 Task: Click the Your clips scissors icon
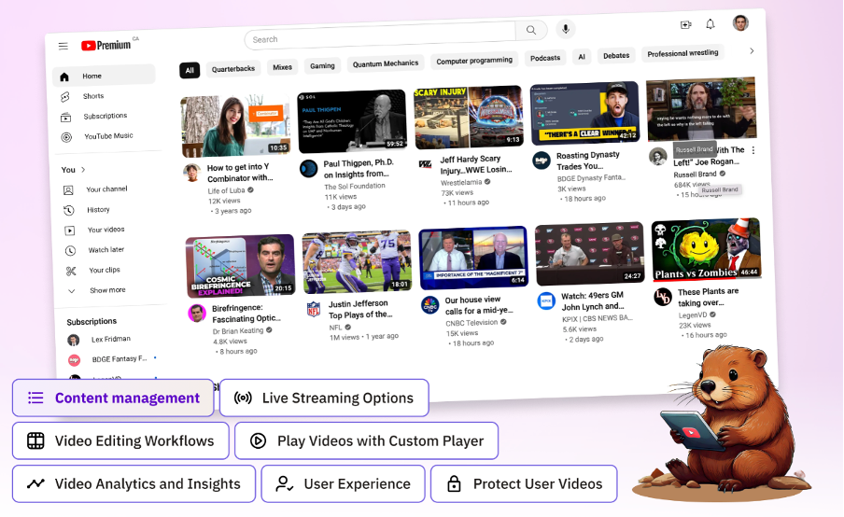tap(71, 272)
